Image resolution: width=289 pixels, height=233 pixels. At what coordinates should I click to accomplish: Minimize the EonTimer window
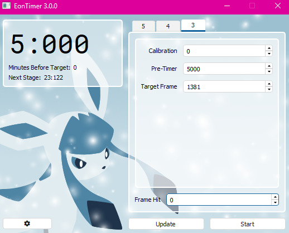(227, 6)
